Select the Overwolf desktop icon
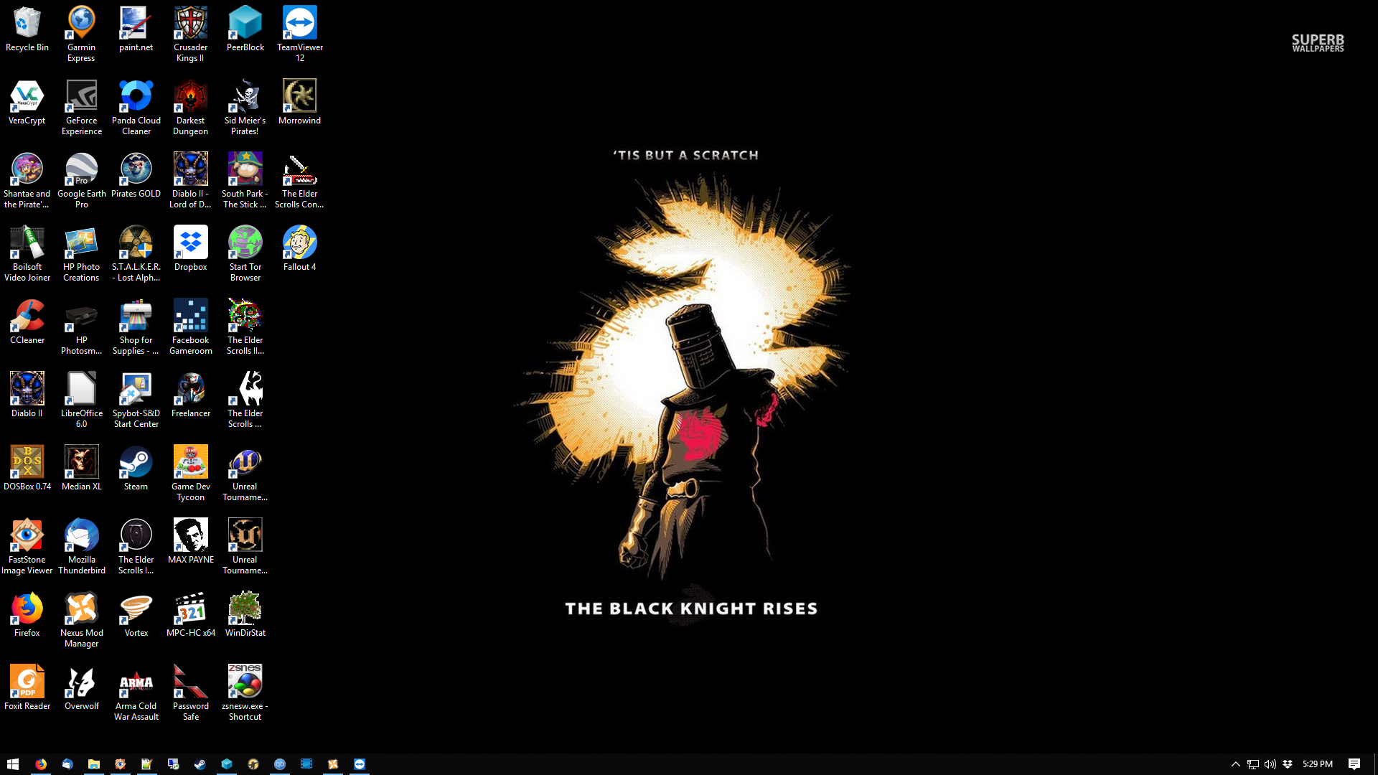The image size is (1378, 775). (82, 689)
